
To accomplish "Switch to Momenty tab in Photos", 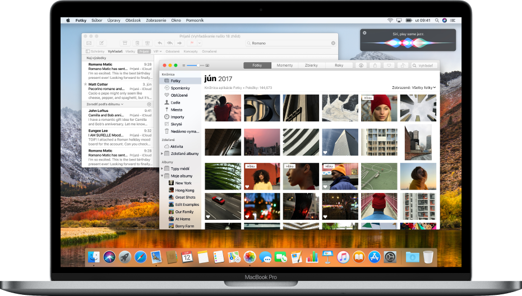I will (x=285, y=65).
